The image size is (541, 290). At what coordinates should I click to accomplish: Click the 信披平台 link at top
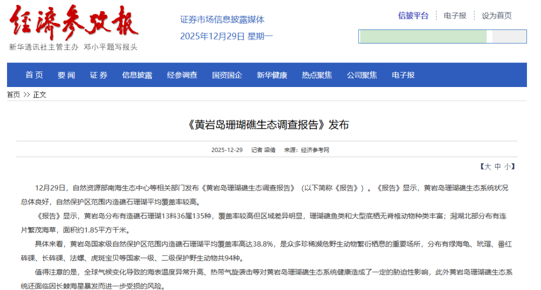pyautogui.click(x=413, y=15)
